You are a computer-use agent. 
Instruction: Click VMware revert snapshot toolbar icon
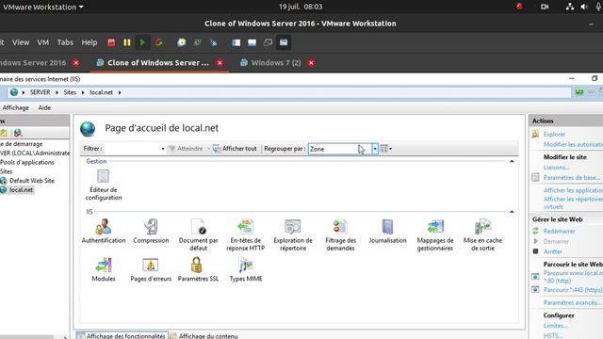197,42
